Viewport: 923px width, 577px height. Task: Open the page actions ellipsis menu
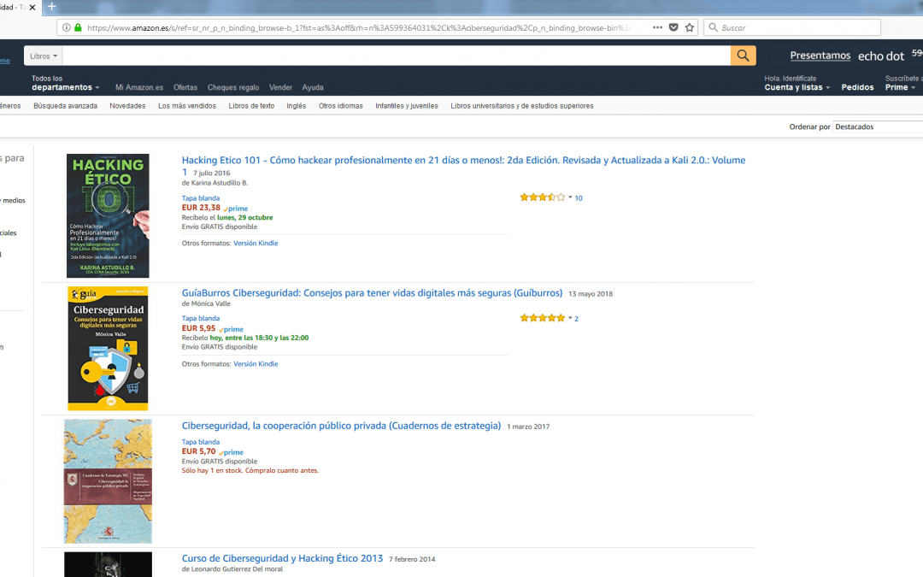tap(657, 26)
